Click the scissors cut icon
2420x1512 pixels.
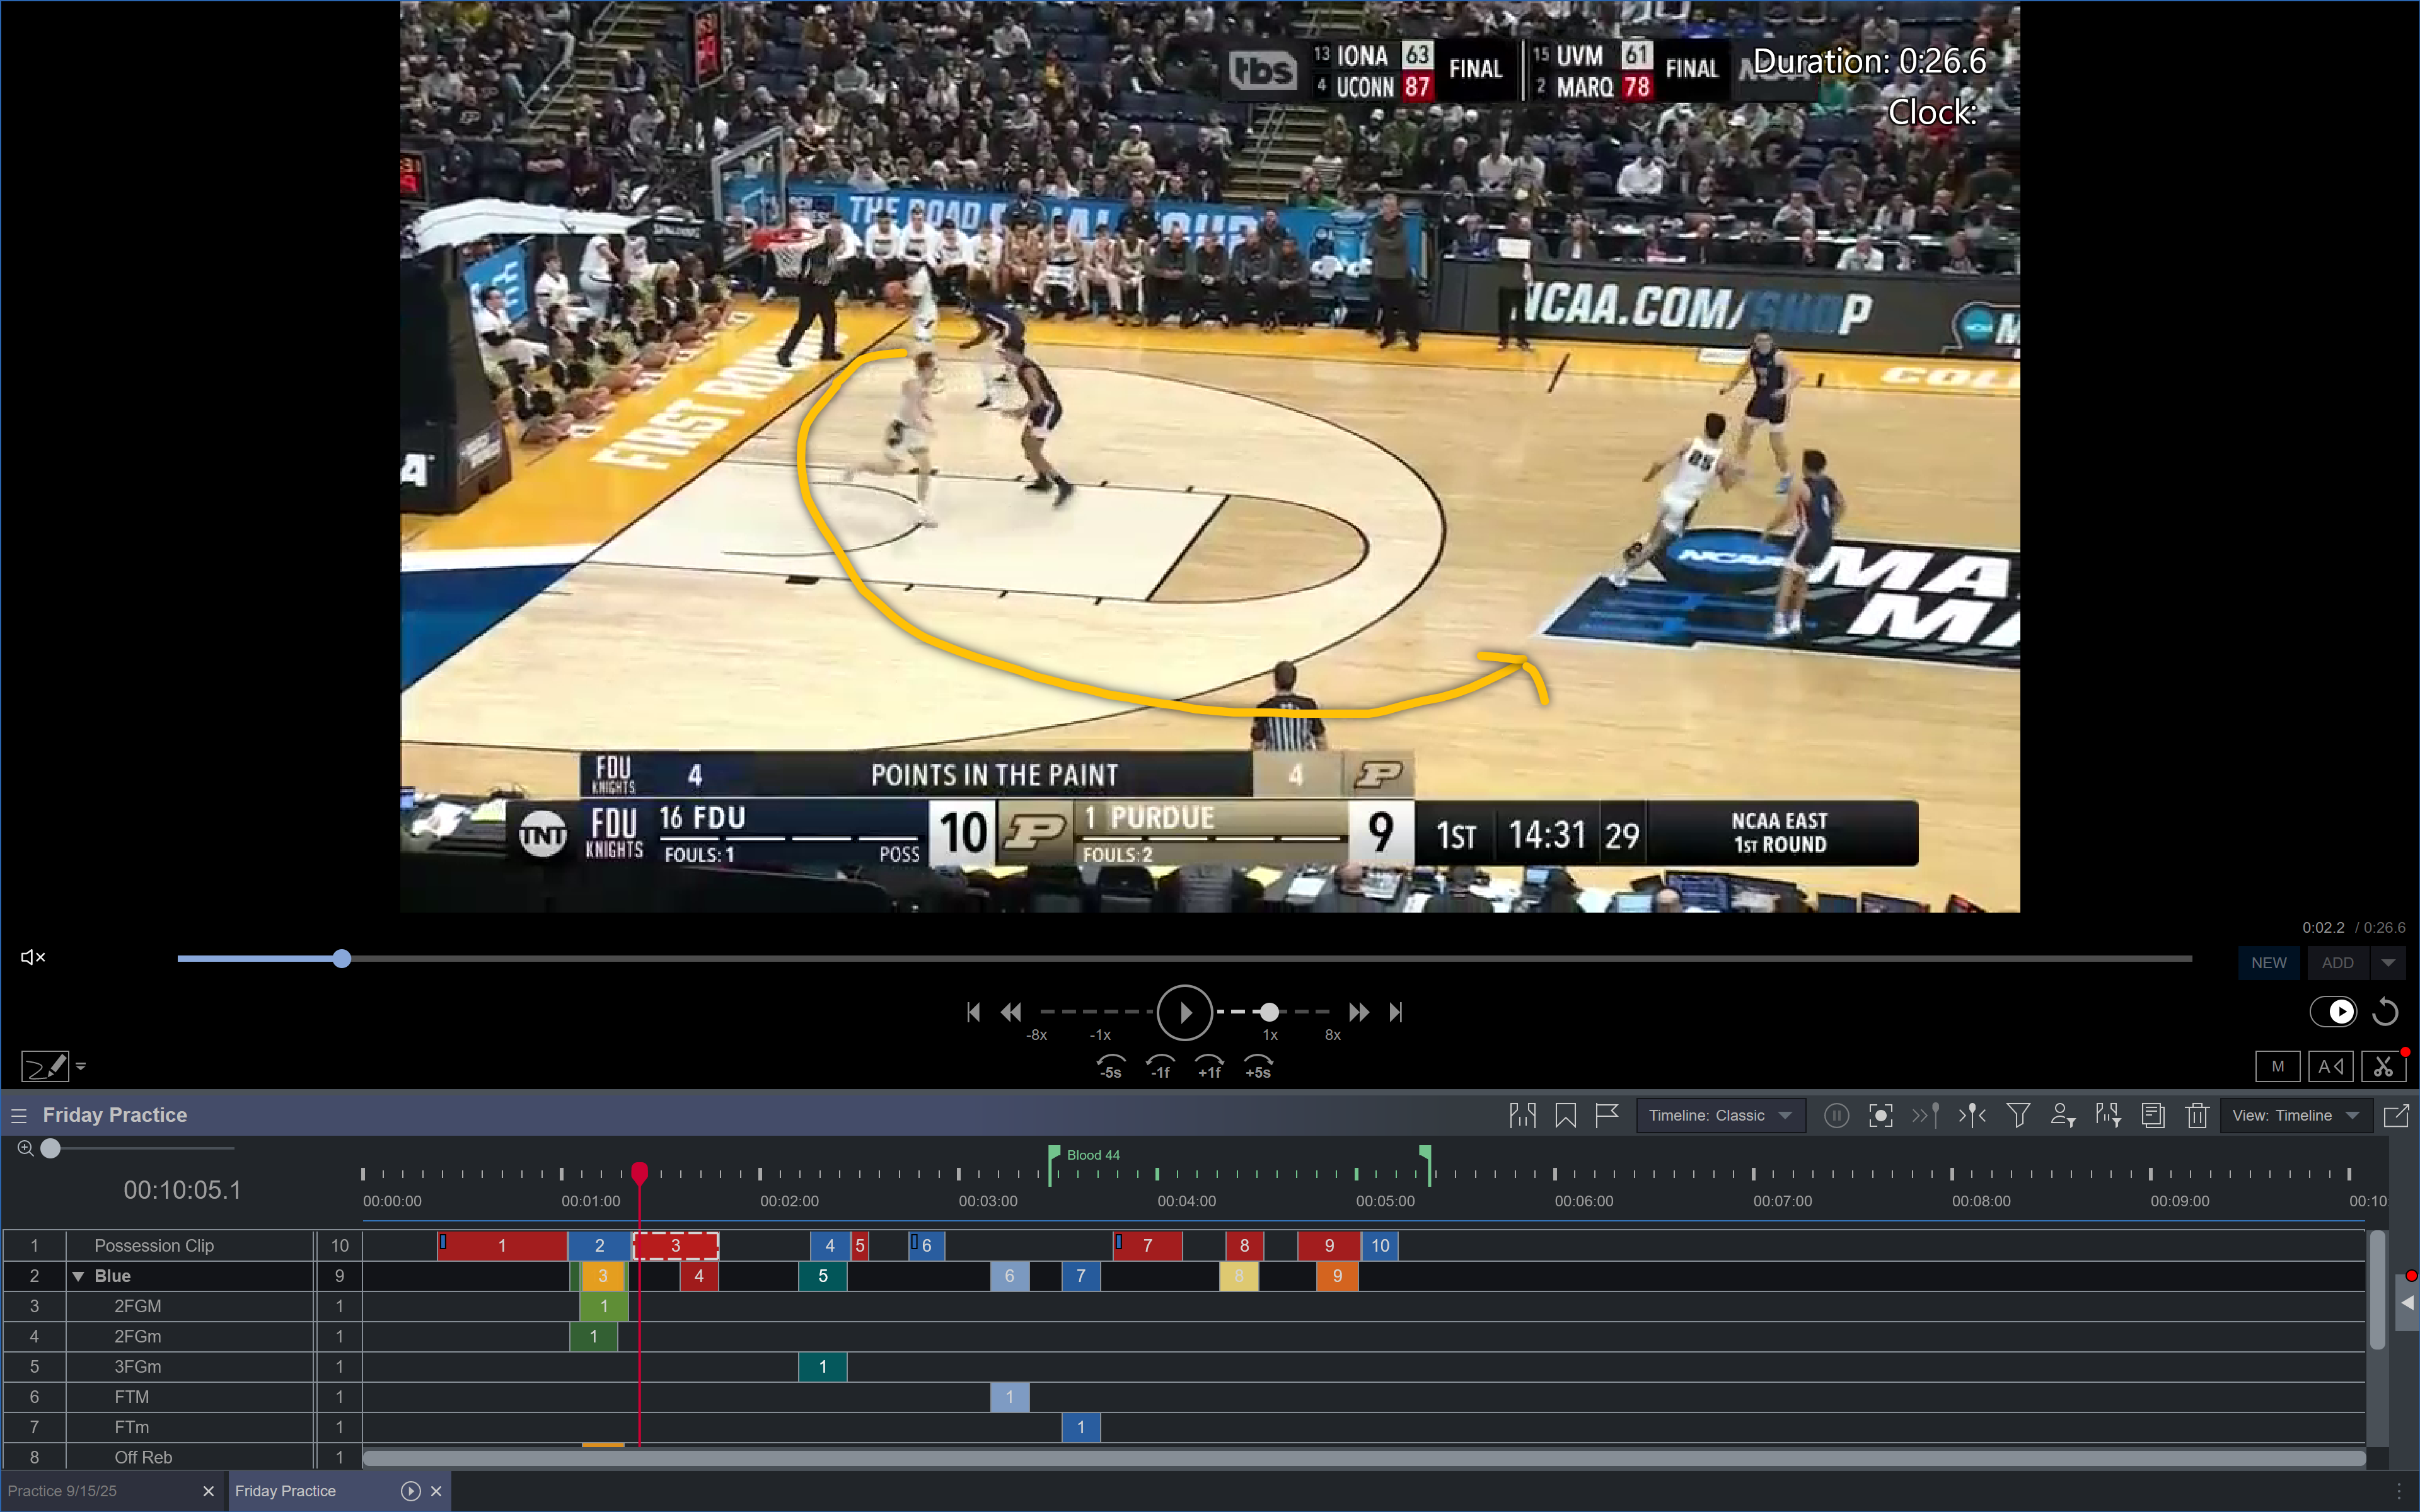tap(2383, 1066)
